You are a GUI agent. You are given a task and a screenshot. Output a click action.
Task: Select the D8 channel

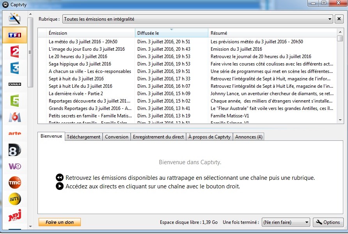[15, 150]
